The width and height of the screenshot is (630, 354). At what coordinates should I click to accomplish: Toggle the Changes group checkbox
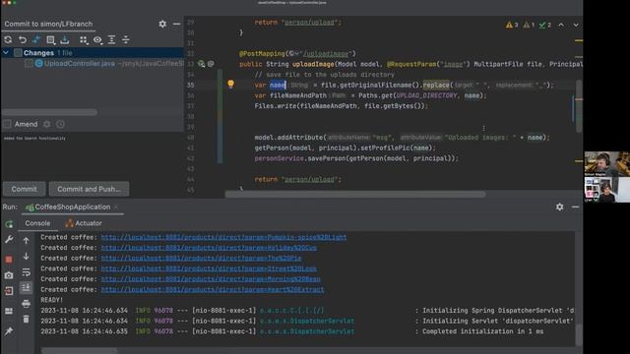(18, 52)
